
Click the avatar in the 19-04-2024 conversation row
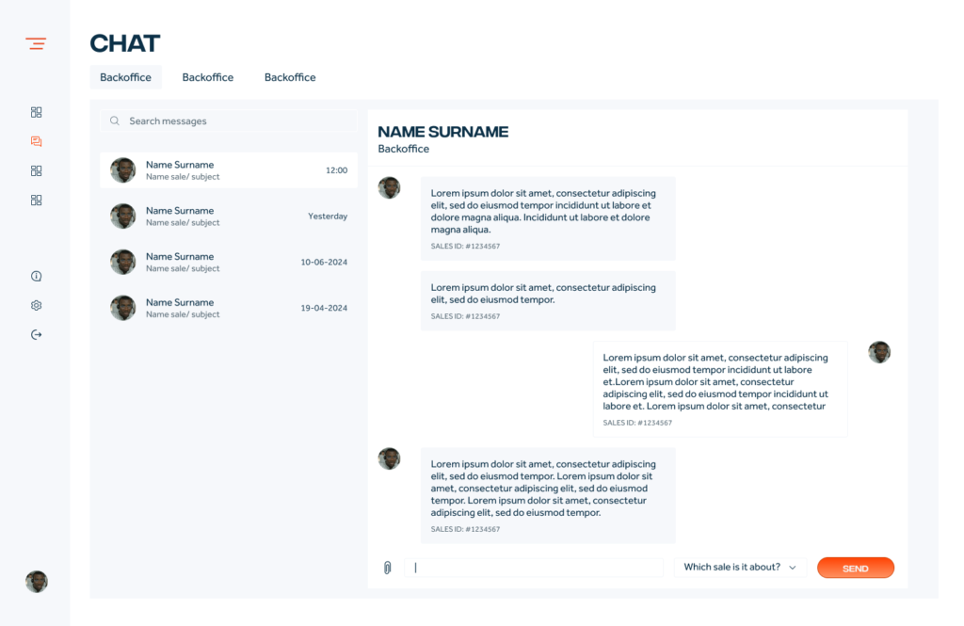[x=123, y=308]
